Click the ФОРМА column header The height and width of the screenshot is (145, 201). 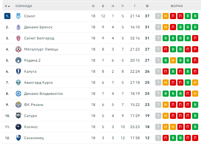point(177,6)
